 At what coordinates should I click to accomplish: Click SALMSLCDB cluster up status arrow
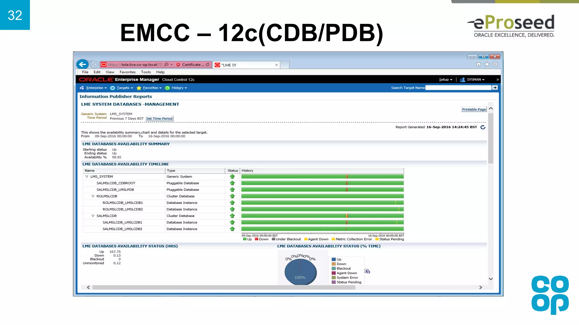tap(232, 216)
